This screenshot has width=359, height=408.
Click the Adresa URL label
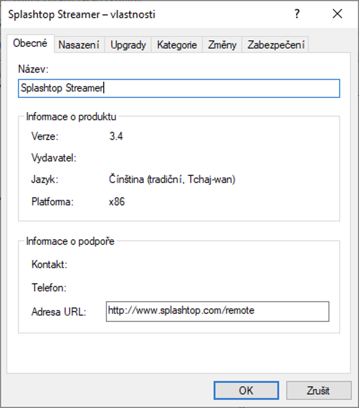59,312
